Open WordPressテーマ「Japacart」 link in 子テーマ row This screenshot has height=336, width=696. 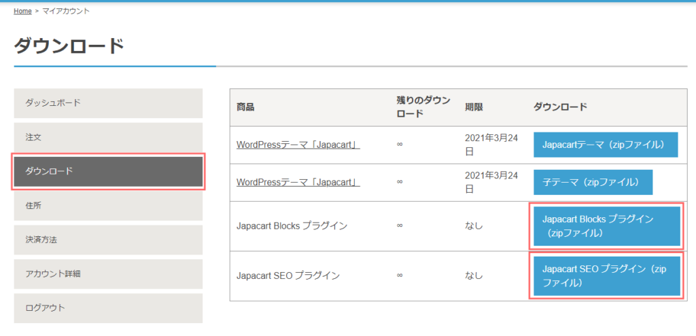point(298,182)
